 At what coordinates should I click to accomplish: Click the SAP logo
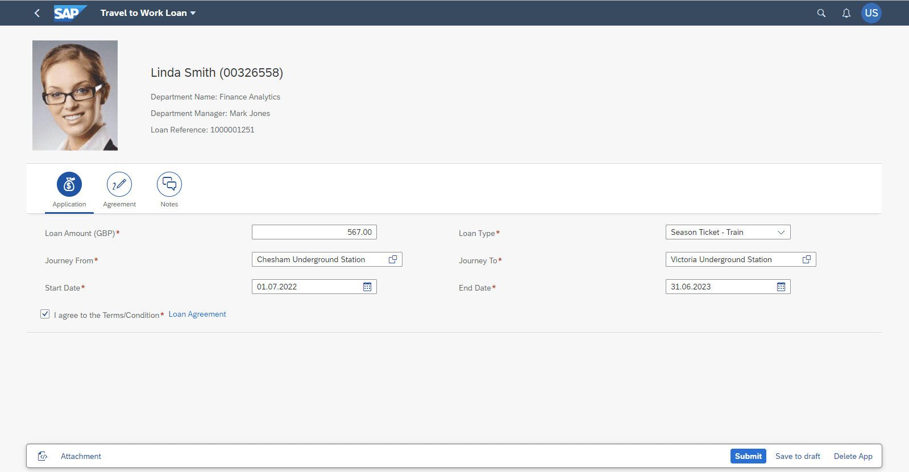coord(70,13)
